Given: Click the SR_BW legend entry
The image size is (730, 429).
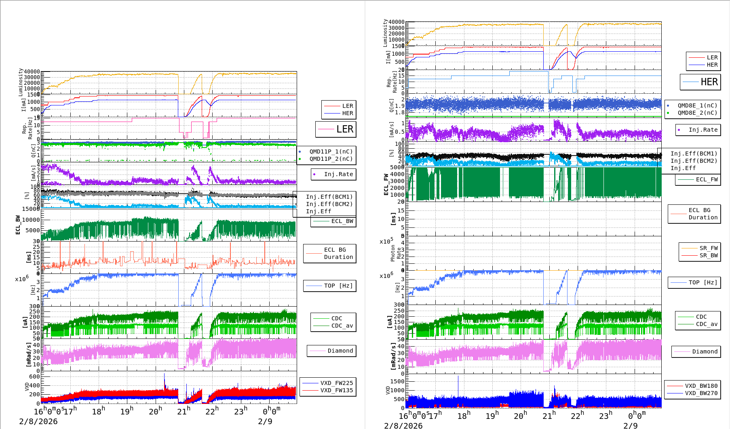Looking at the screenshot, I should click(x=700, y=255).
